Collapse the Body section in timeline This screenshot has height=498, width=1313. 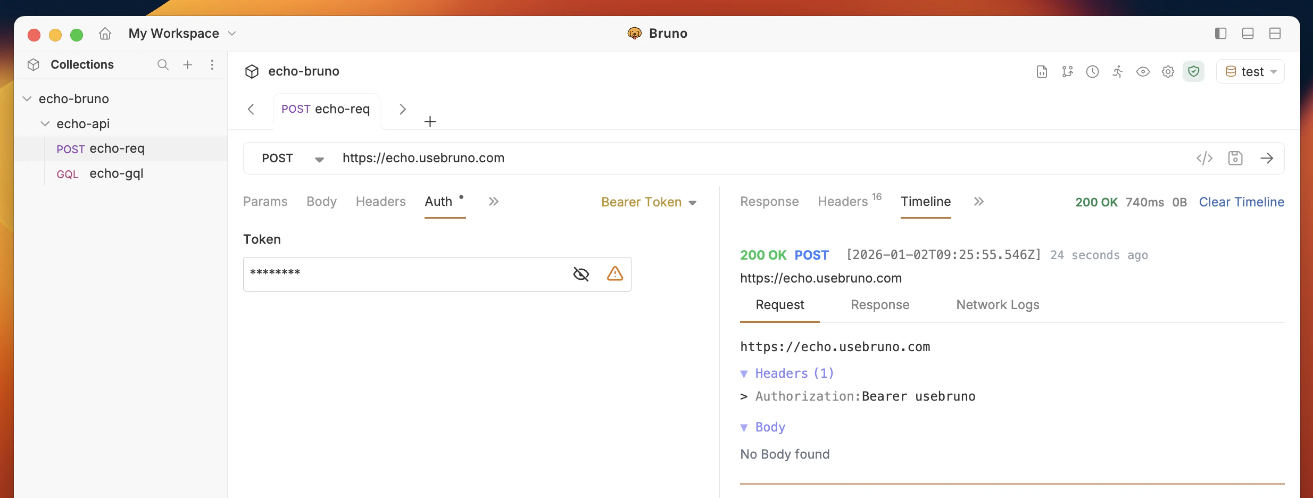744,428
